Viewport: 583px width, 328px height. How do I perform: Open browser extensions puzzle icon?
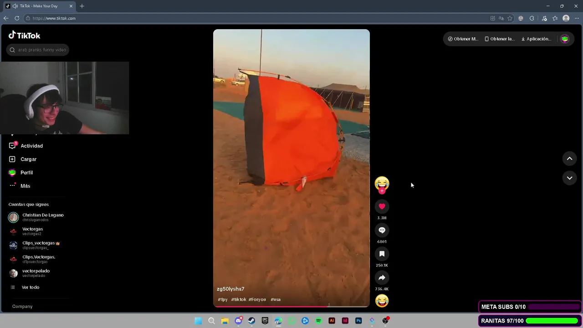click(532, 18)
